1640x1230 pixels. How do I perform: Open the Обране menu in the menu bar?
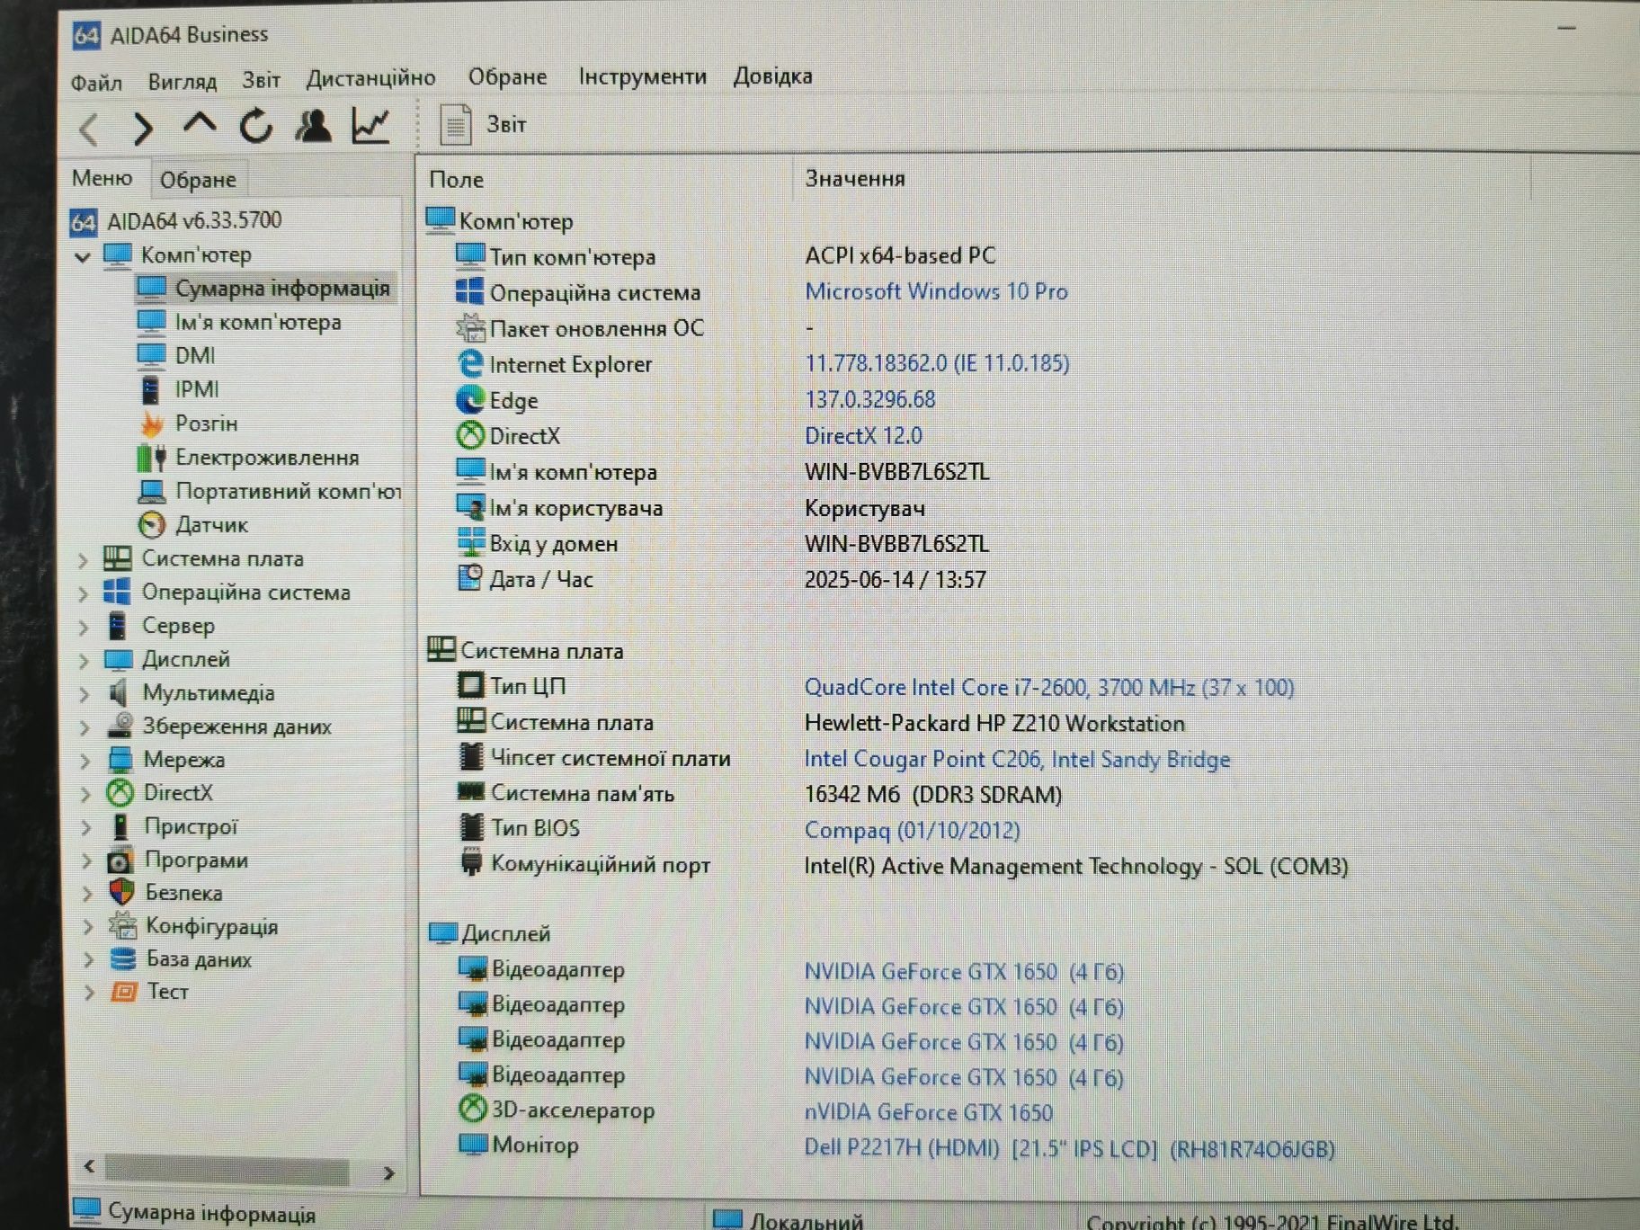point(507,77)
